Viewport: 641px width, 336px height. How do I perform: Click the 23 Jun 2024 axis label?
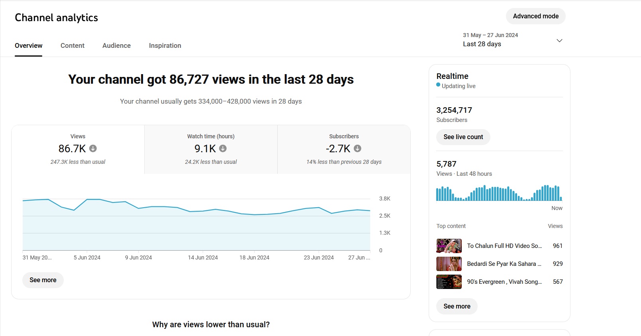319,257
